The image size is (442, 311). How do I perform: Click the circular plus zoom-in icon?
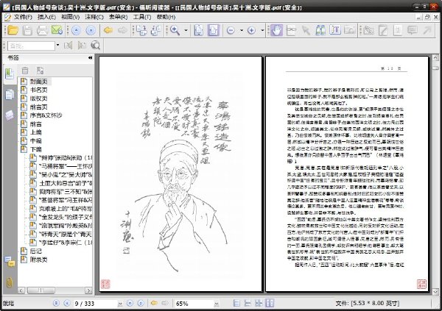(x=251, y=30)
